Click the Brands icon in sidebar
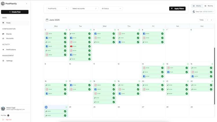This screenshot has height=122, width=217. pyautogui.click(x=3, y=34)
